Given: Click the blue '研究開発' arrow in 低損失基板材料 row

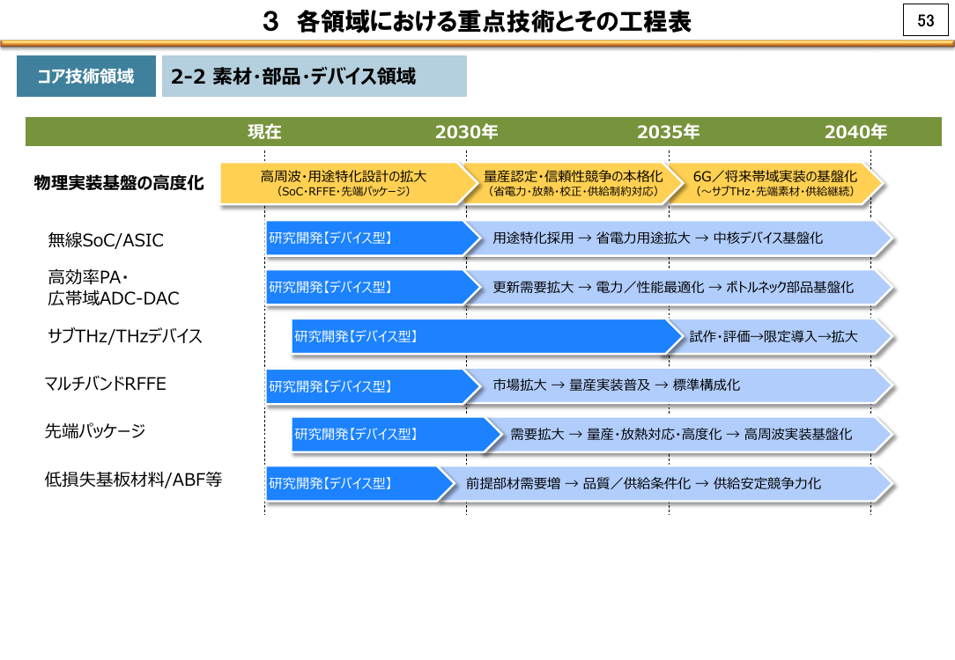Looking at the screenshot, I should (360, 484).
